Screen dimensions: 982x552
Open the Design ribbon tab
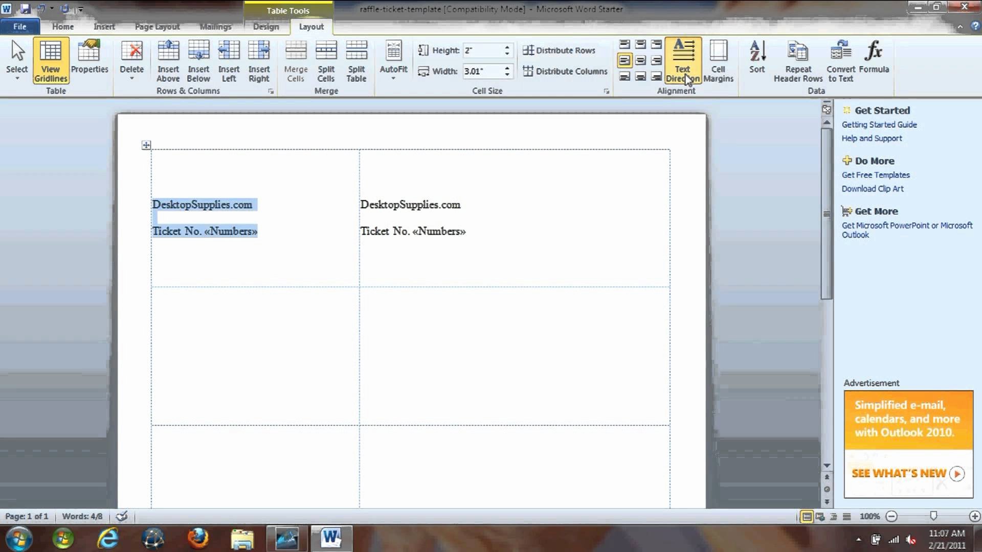[266, 26]
